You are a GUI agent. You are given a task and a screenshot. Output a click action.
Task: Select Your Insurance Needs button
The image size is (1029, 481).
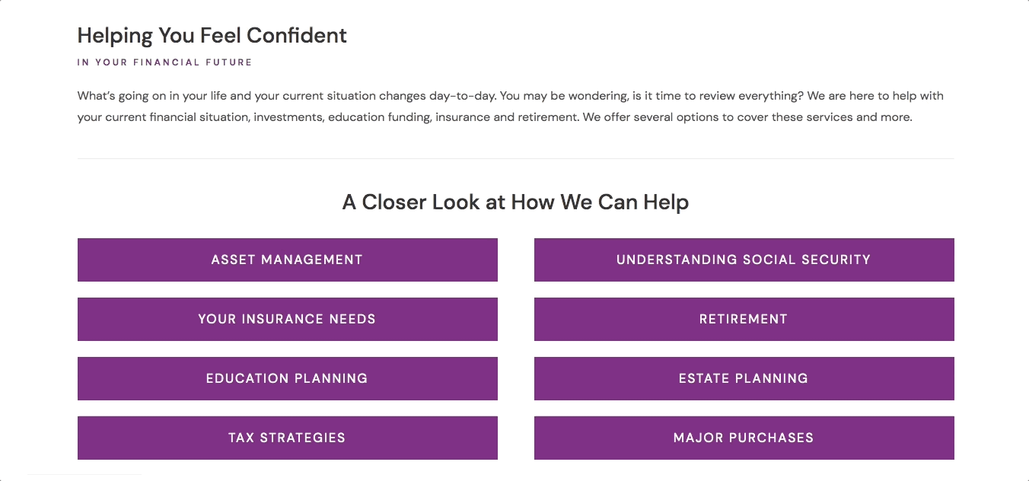[287, 319]
